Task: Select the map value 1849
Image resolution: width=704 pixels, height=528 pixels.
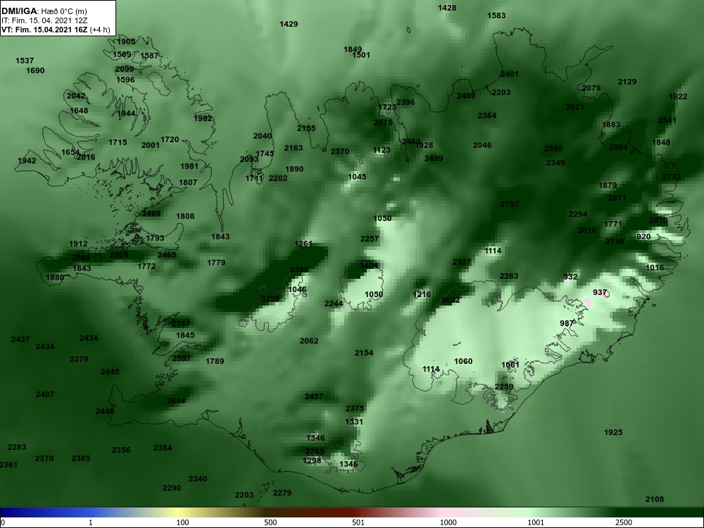Action: (353, 49)
